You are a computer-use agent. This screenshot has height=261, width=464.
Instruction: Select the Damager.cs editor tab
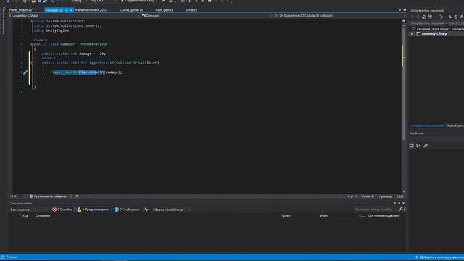[x=54, y=10]
